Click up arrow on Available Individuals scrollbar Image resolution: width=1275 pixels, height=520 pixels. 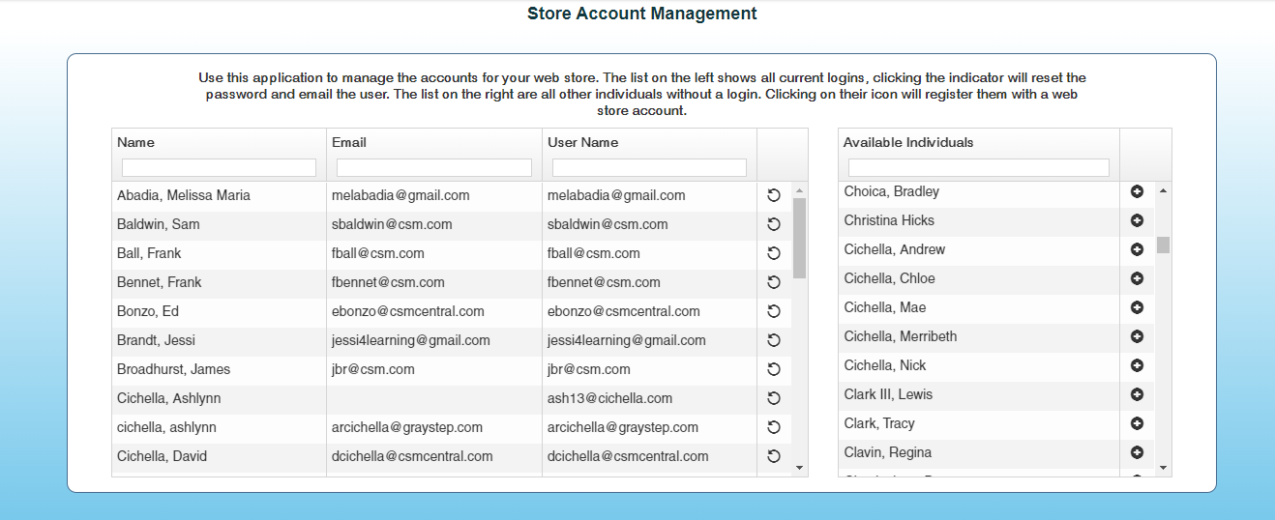pos(1163,190)
